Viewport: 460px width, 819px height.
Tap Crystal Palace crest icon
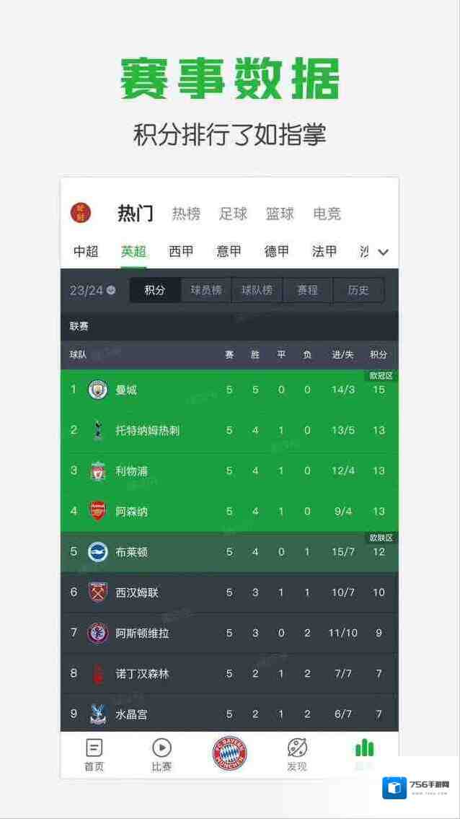97,714
